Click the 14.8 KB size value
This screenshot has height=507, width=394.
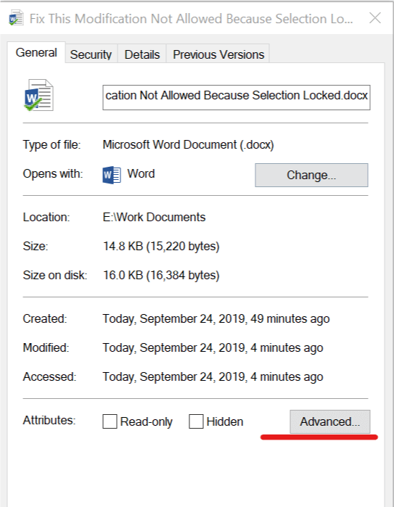coord(161,246)
